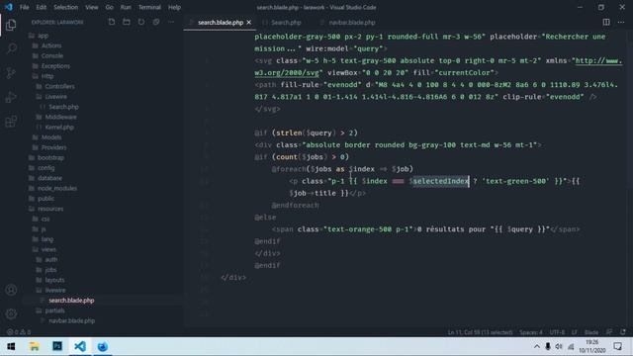The height and width of the screenshot is (356, 633).
Task: Change Blade language mode
Action: click(591, 332)
